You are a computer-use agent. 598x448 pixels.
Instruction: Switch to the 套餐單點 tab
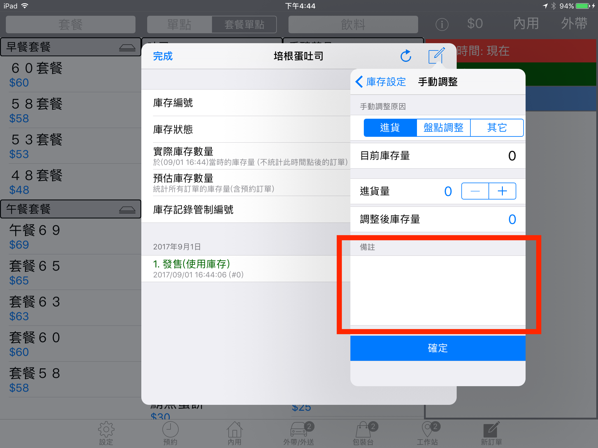coord(244,24)
